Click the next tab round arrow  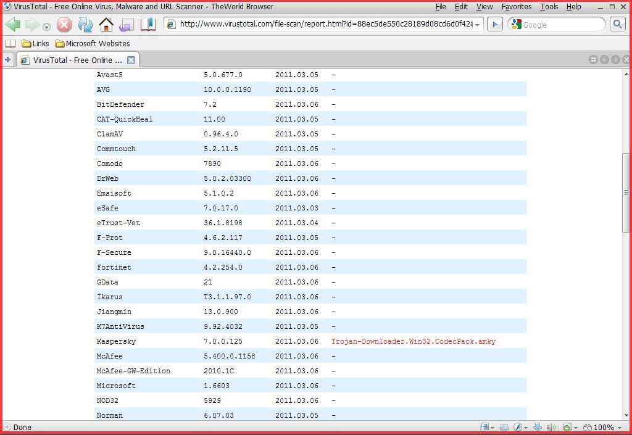pos(615,60)
